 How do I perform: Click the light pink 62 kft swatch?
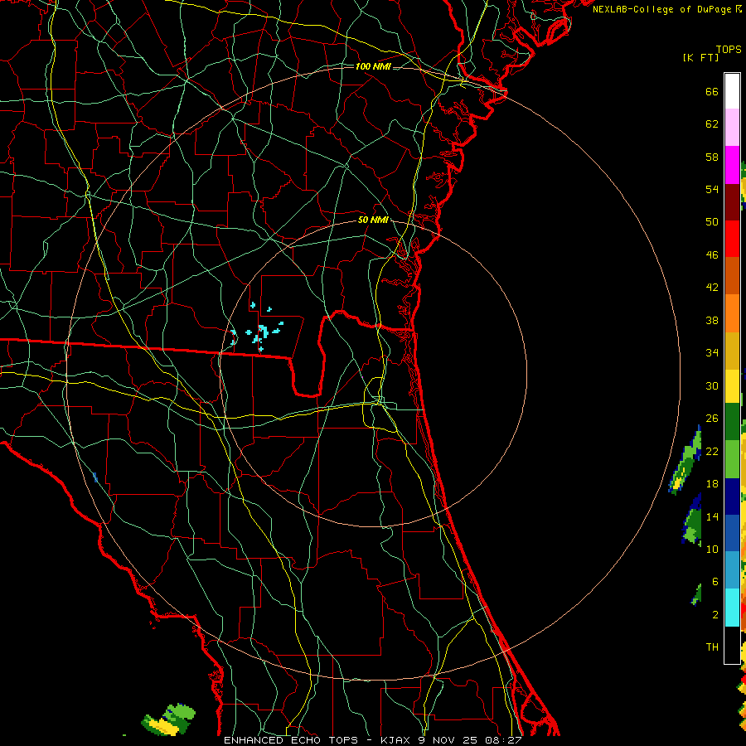[x=732, y=127]
